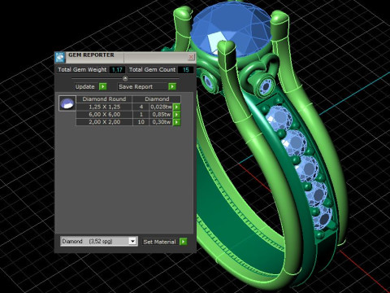390x293 pixels.
Task: Click the Total Gem Weight value 1,17
Action: 117,70
